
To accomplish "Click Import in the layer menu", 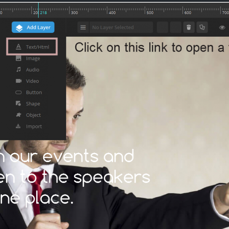I will point(34,126).
